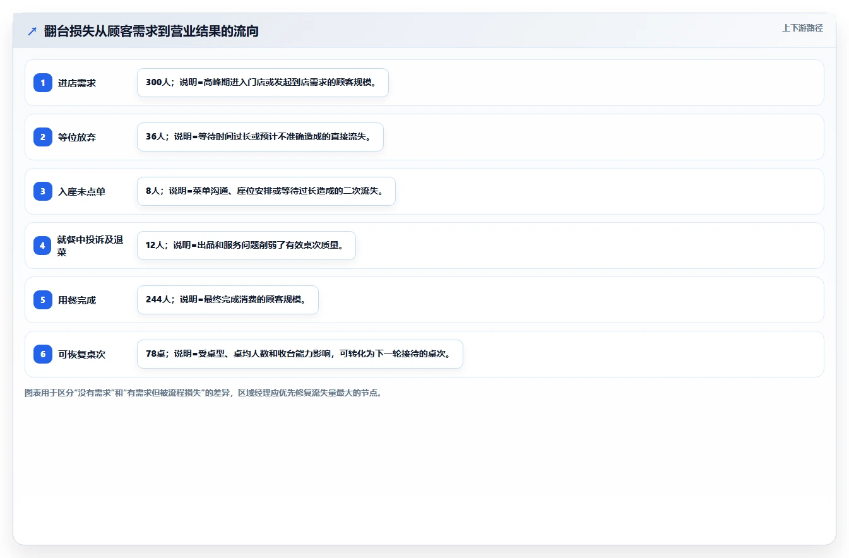
Task: Click step number 2 badge
Action: point(43,137)
